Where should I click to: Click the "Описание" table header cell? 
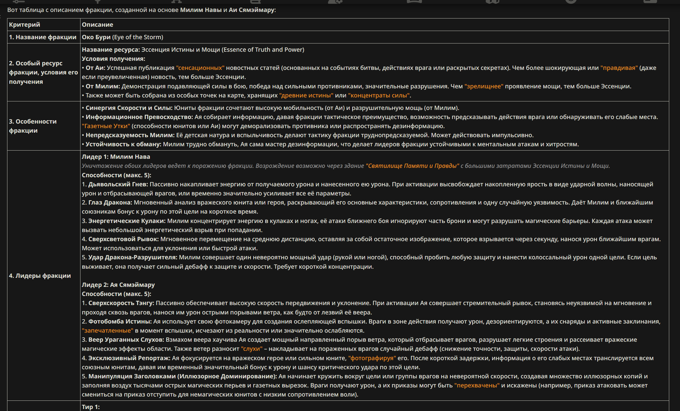pyautogui.click(x=374, y=25)
